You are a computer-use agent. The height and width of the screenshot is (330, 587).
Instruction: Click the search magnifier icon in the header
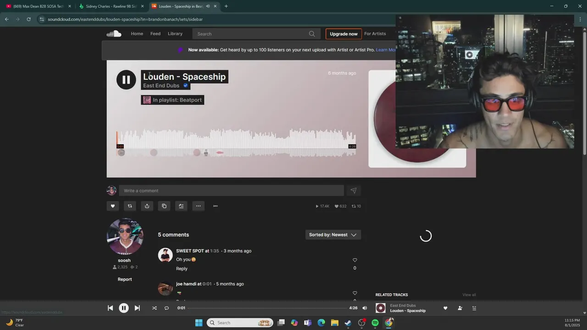(312, 34)
